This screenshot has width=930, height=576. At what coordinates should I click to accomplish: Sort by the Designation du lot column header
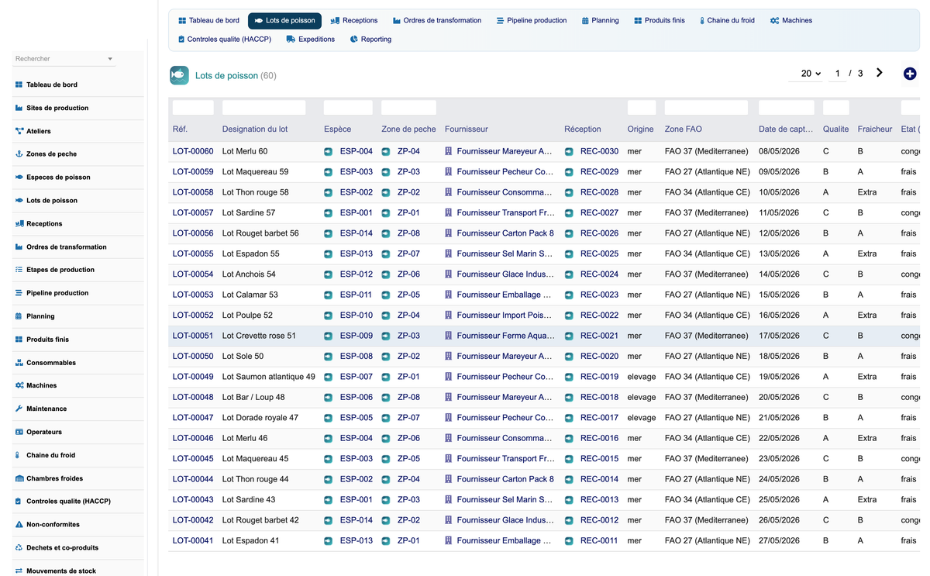click(255, 129)
